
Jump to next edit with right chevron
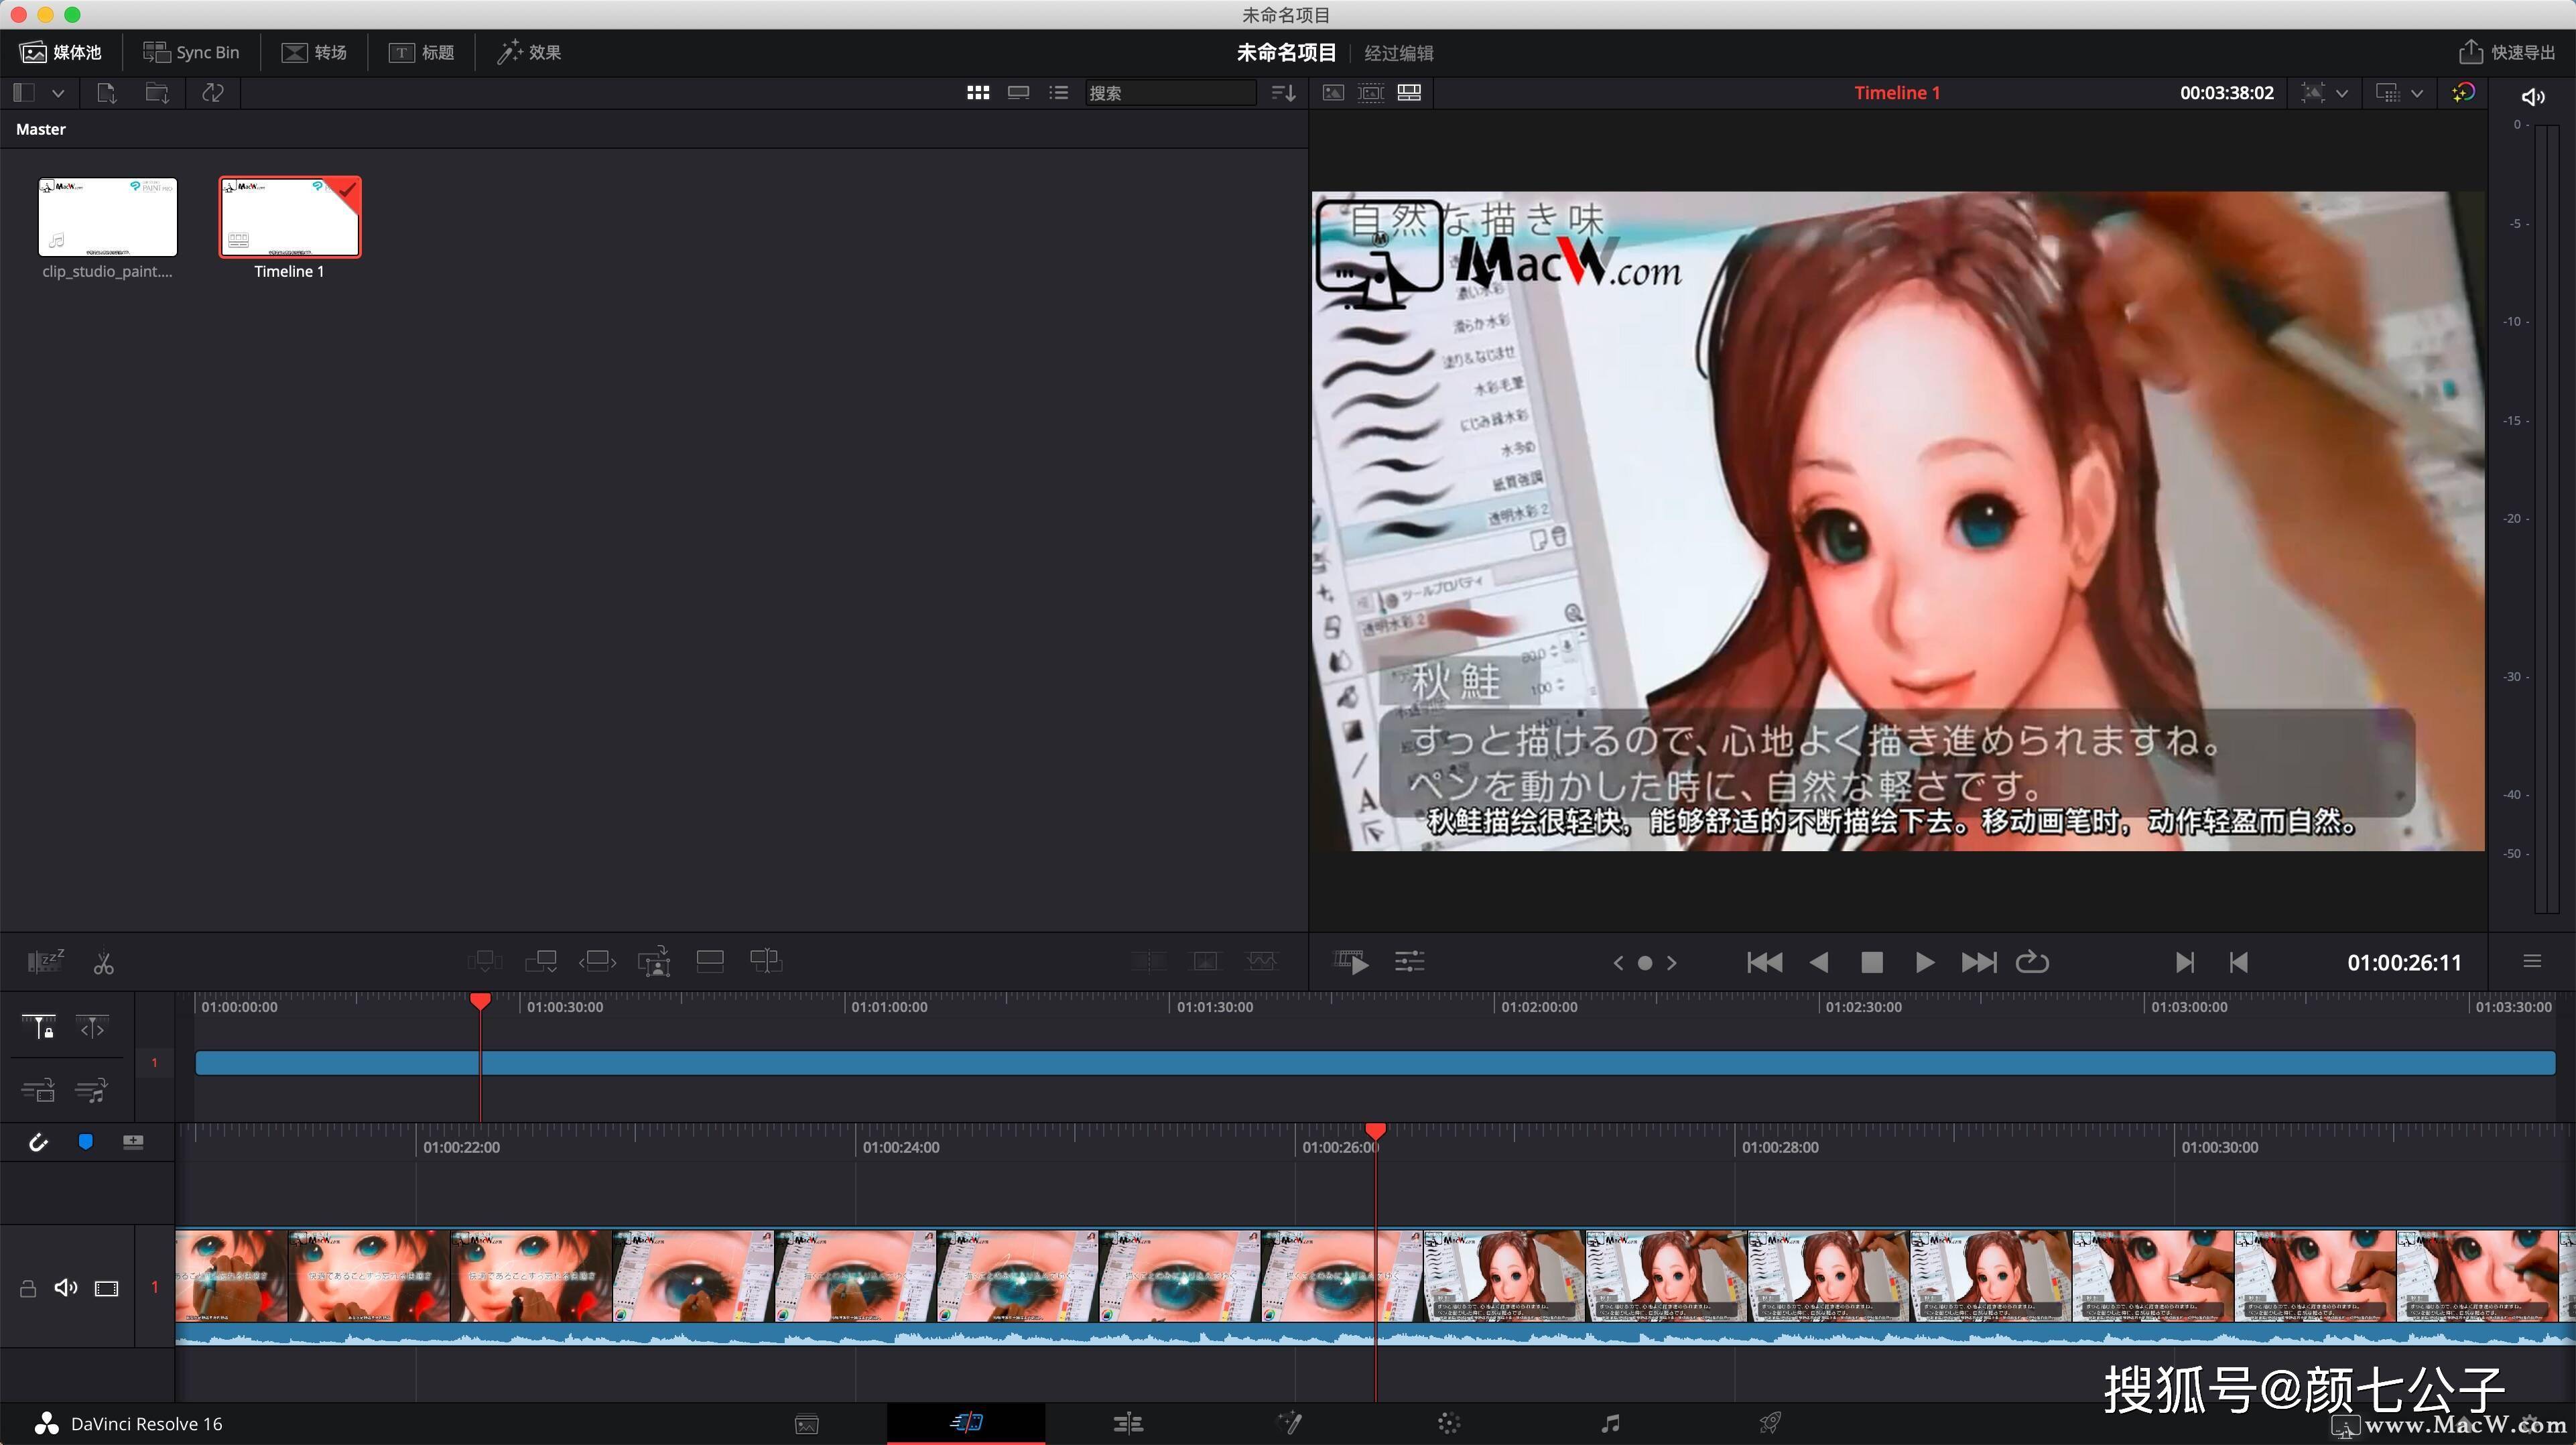1671,963
